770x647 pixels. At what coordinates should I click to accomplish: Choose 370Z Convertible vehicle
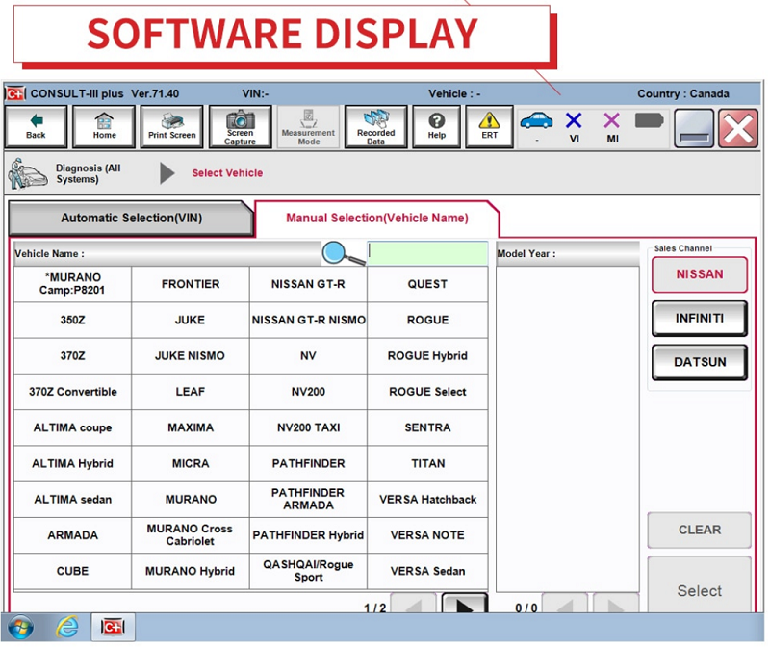73,392
